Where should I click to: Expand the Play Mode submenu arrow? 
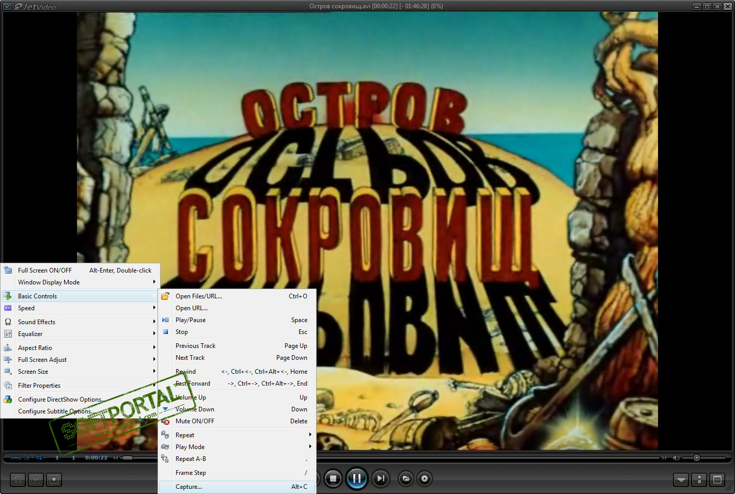click(x=310, y=447)
